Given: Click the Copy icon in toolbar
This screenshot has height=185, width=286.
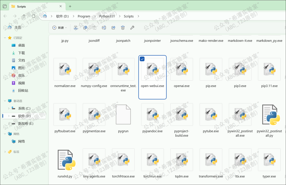Looking at the screenshot, I should point(85,28).
